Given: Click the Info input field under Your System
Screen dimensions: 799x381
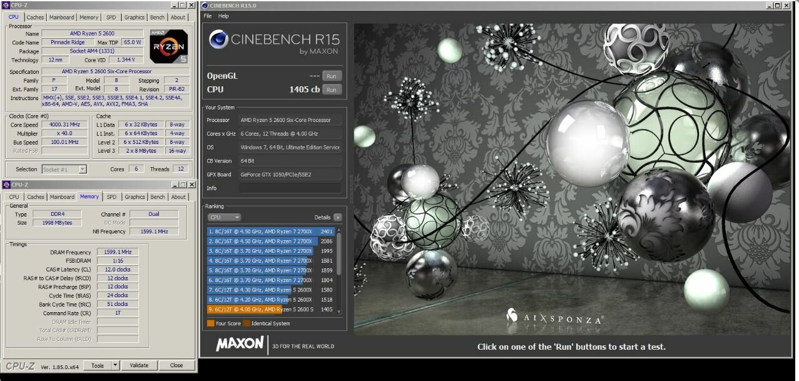Looking at the screenshot, I should [x=290, y=188].
